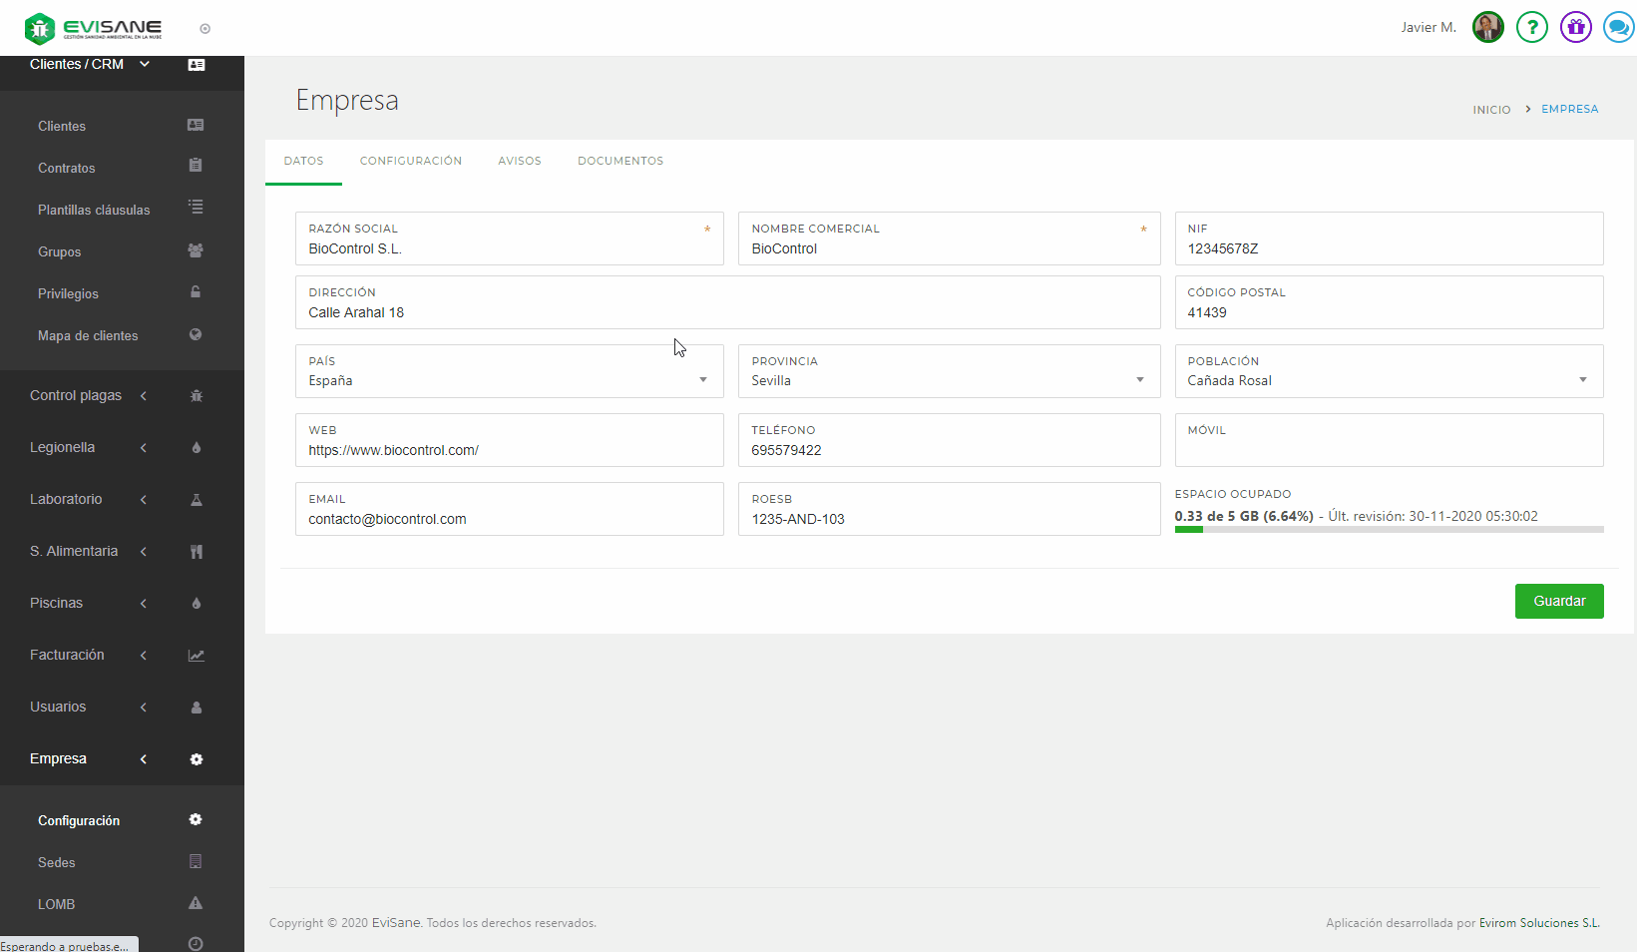Open the Población dropdown
Image resolution: width=1637 pixels, height=952 pixels.
click(1388, 380)
